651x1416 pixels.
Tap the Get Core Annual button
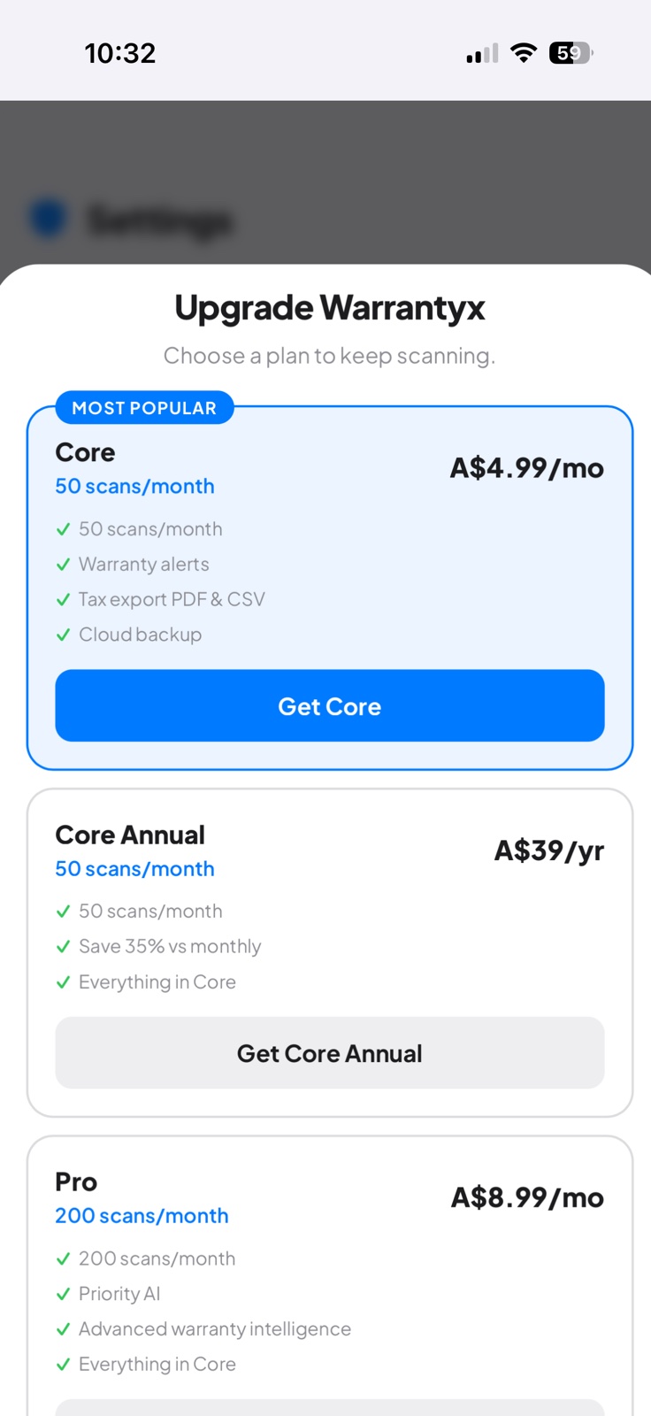pyautogui.click(x=329, y=1052)
